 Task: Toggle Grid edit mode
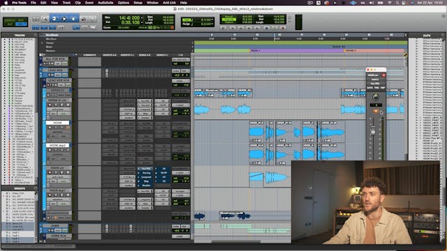point(22,24)
